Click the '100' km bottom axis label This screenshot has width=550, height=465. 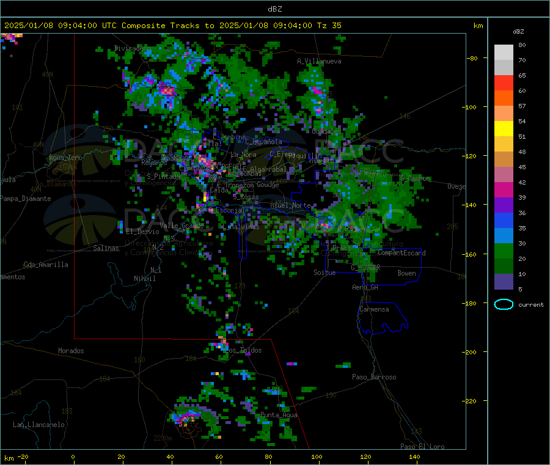[317, 456]
